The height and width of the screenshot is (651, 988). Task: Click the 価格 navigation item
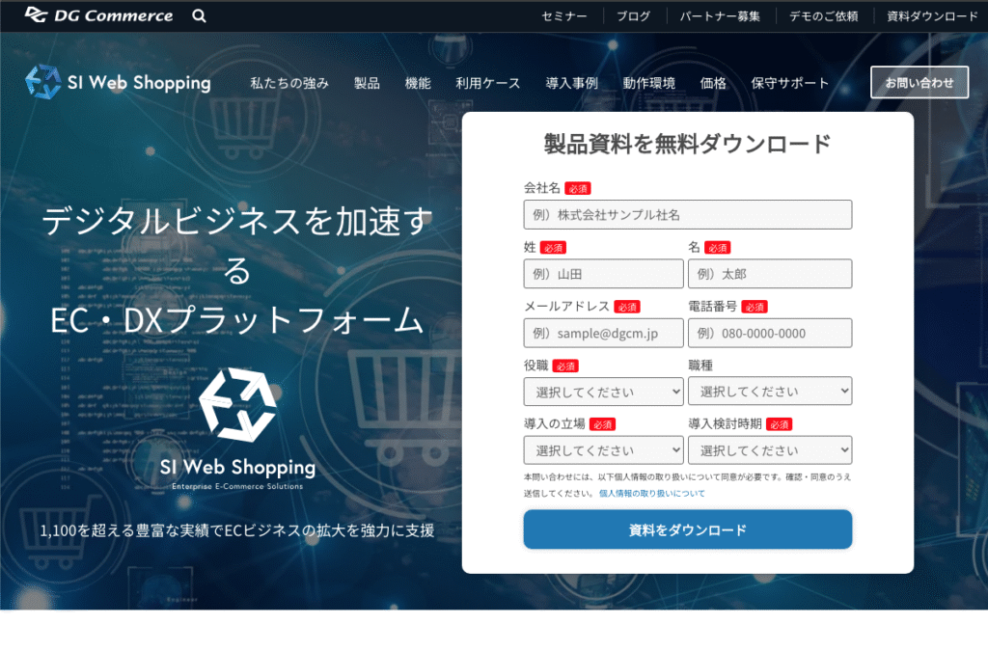pos(712,83)
